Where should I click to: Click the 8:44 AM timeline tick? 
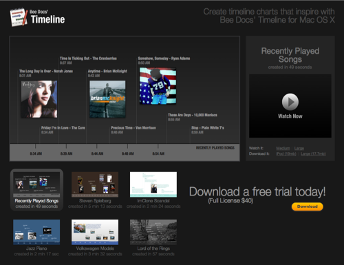[x=97, y=153]
